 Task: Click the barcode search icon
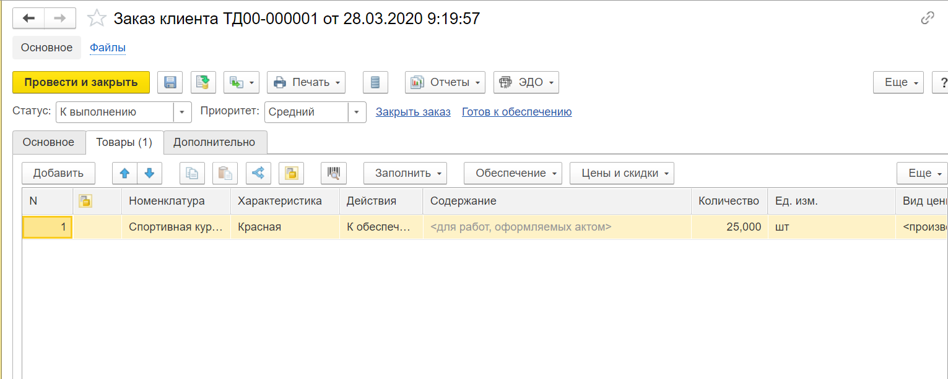coord(334,173)
